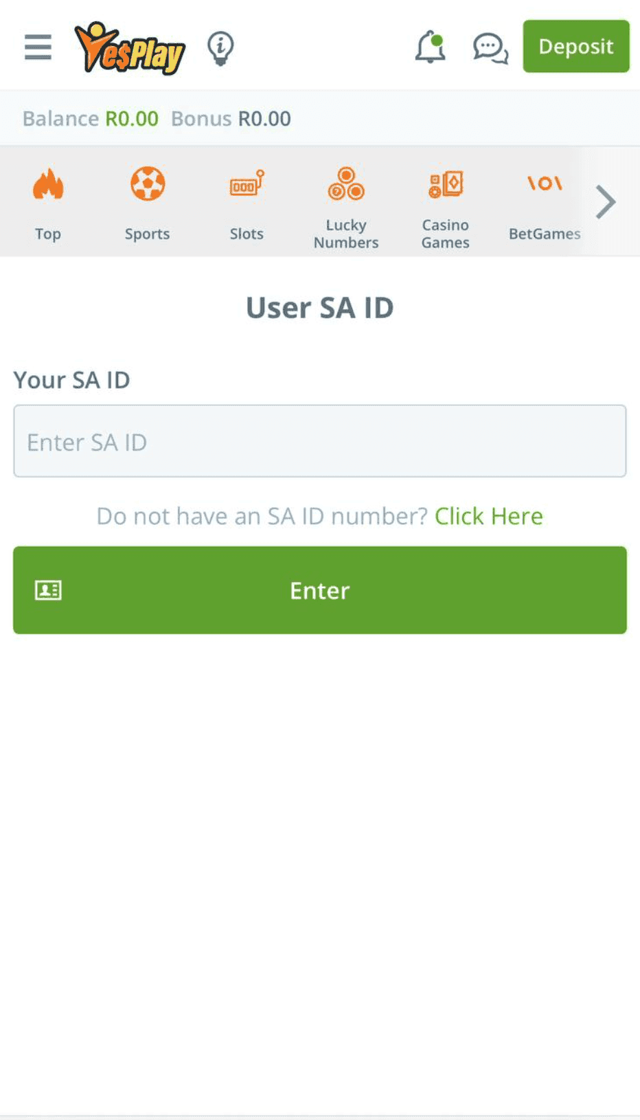Image resolution: width=640 pixels, height=1120 pixels.
Task: Open the Casino Games cards icon
Action: click(445, 183)
